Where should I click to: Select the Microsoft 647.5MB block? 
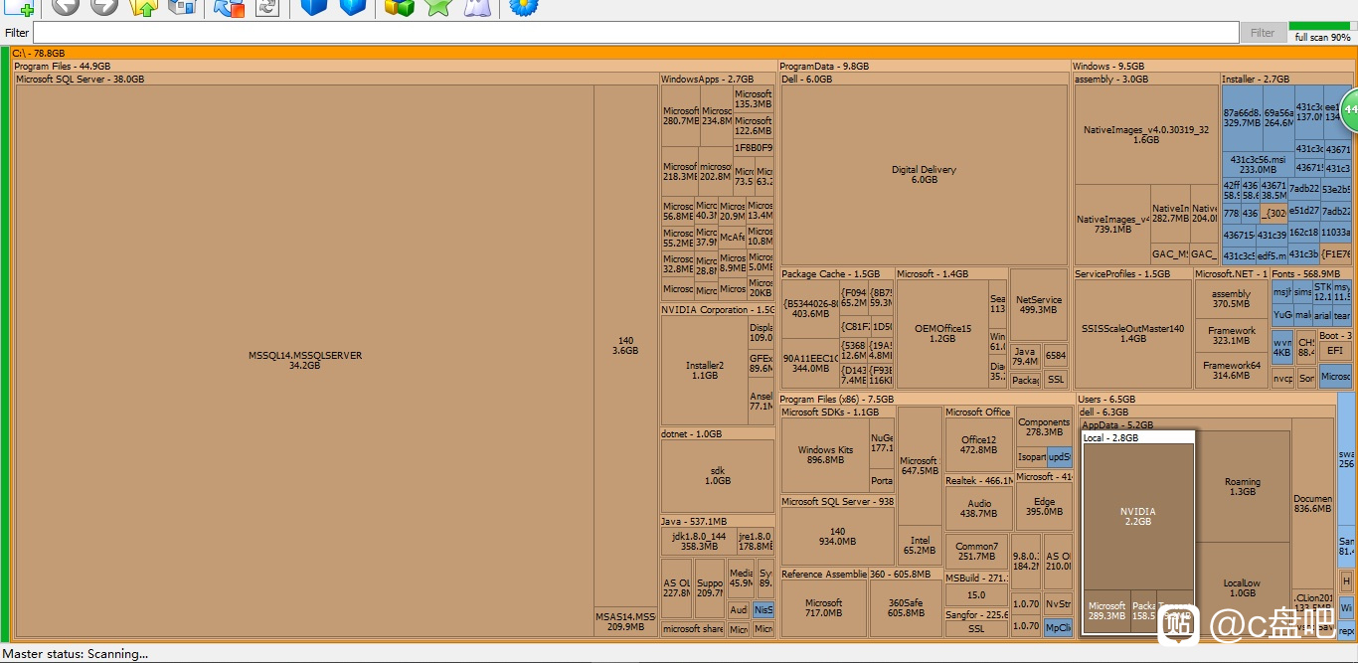tap(920, 465)
